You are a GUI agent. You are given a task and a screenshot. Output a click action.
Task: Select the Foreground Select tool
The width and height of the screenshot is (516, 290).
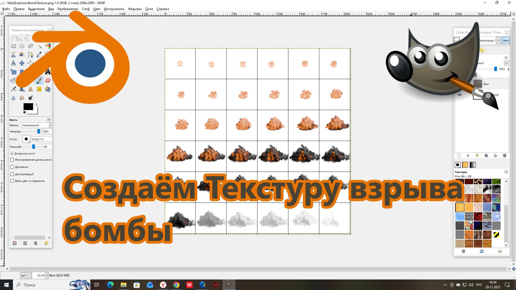(22, 55)
